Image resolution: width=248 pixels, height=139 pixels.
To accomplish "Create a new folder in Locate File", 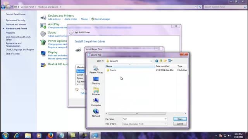I will tap(165, 61).
